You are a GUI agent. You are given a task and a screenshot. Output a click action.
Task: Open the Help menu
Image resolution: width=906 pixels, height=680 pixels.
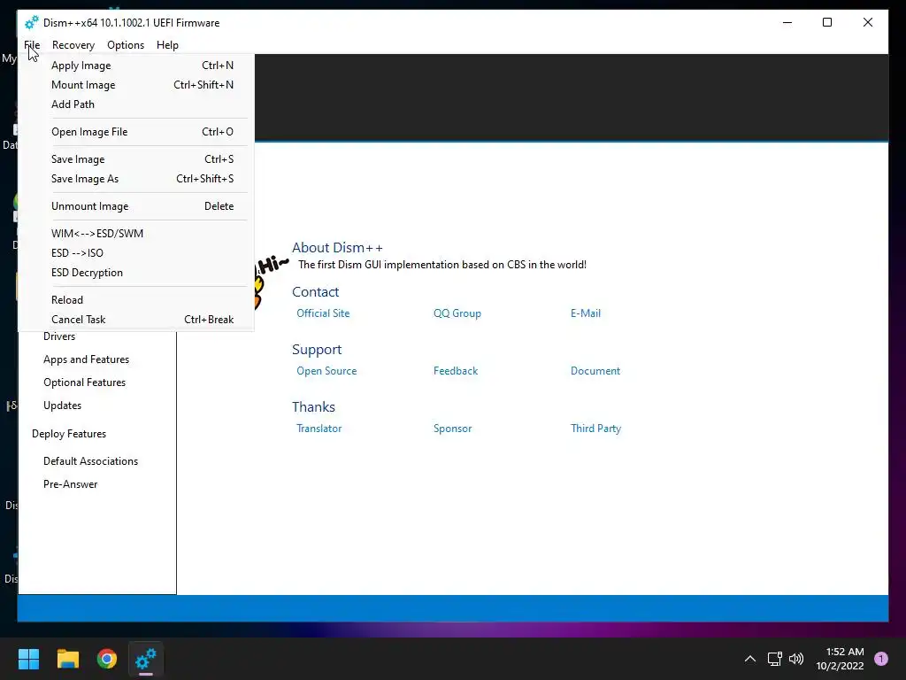tap(167, 45)
